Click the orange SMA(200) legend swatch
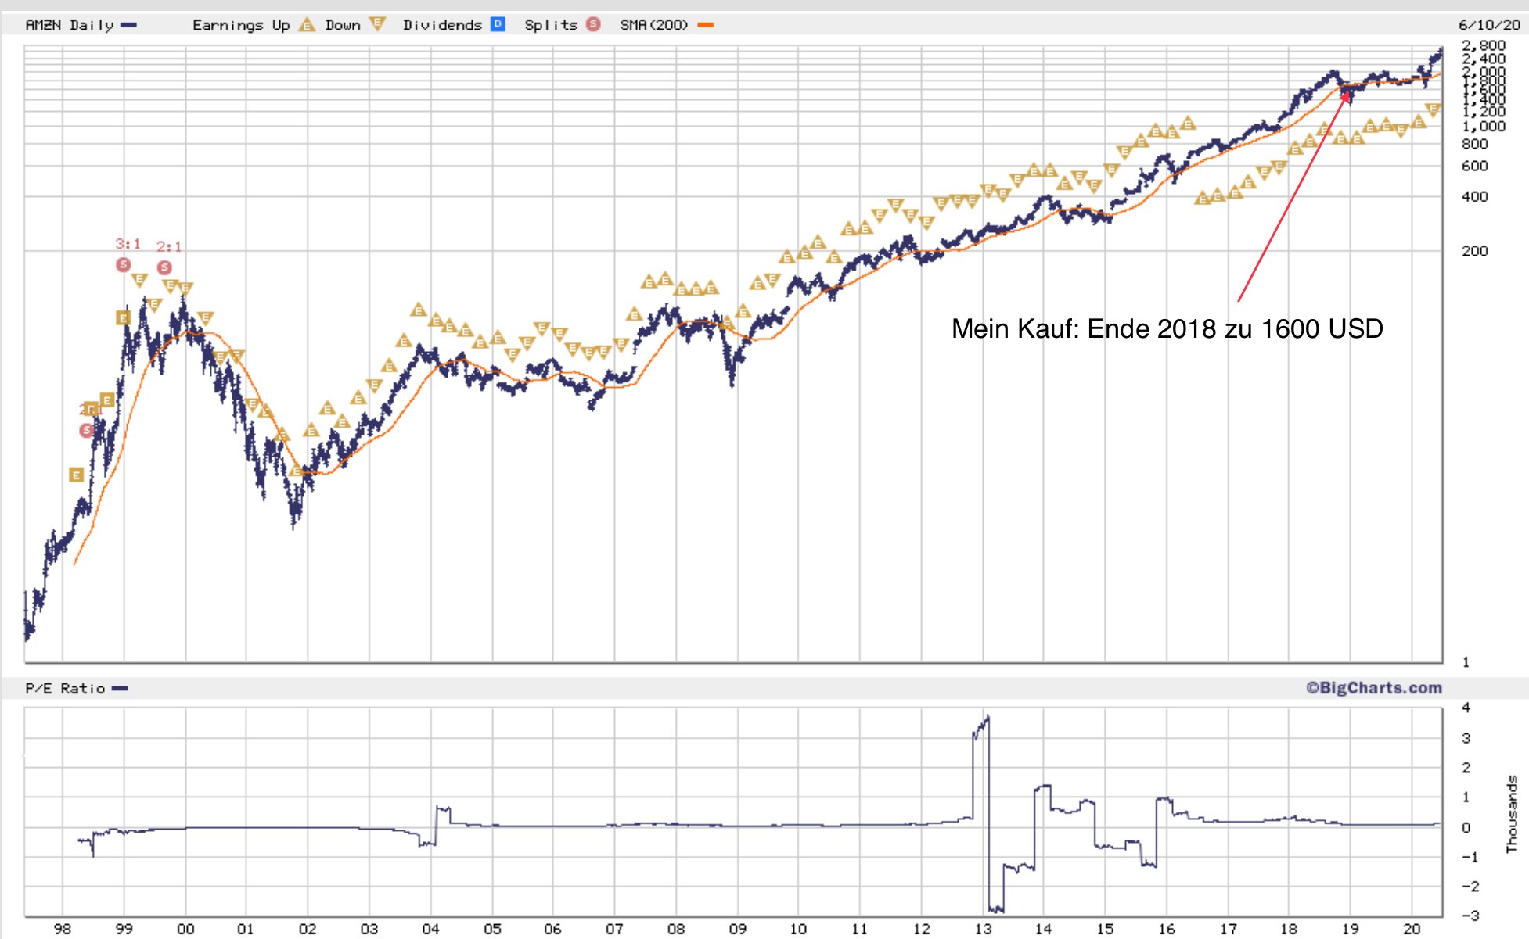The width and height of the screenshot is (1529, 939). [705, 25]
